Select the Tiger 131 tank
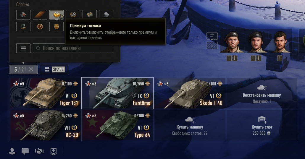This screenshot has width=305, height=159. [45, 93]
